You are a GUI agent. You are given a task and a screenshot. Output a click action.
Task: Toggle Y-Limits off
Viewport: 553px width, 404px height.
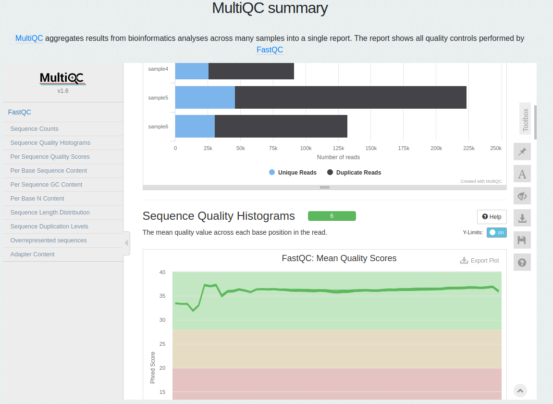496,232
